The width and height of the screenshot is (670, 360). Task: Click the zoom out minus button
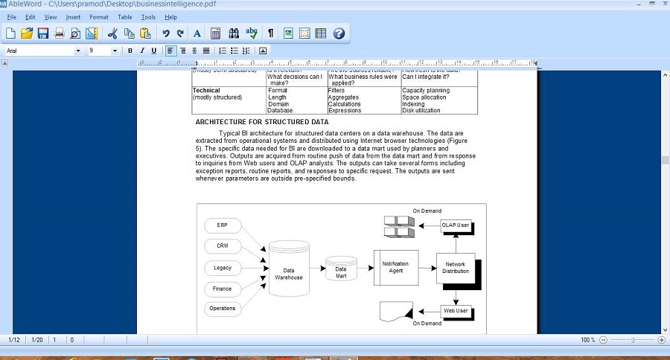tap(603, 340)
